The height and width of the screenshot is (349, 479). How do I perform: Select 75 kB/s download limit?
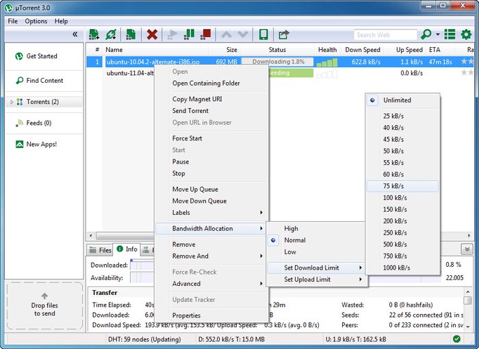pos(393,186)
